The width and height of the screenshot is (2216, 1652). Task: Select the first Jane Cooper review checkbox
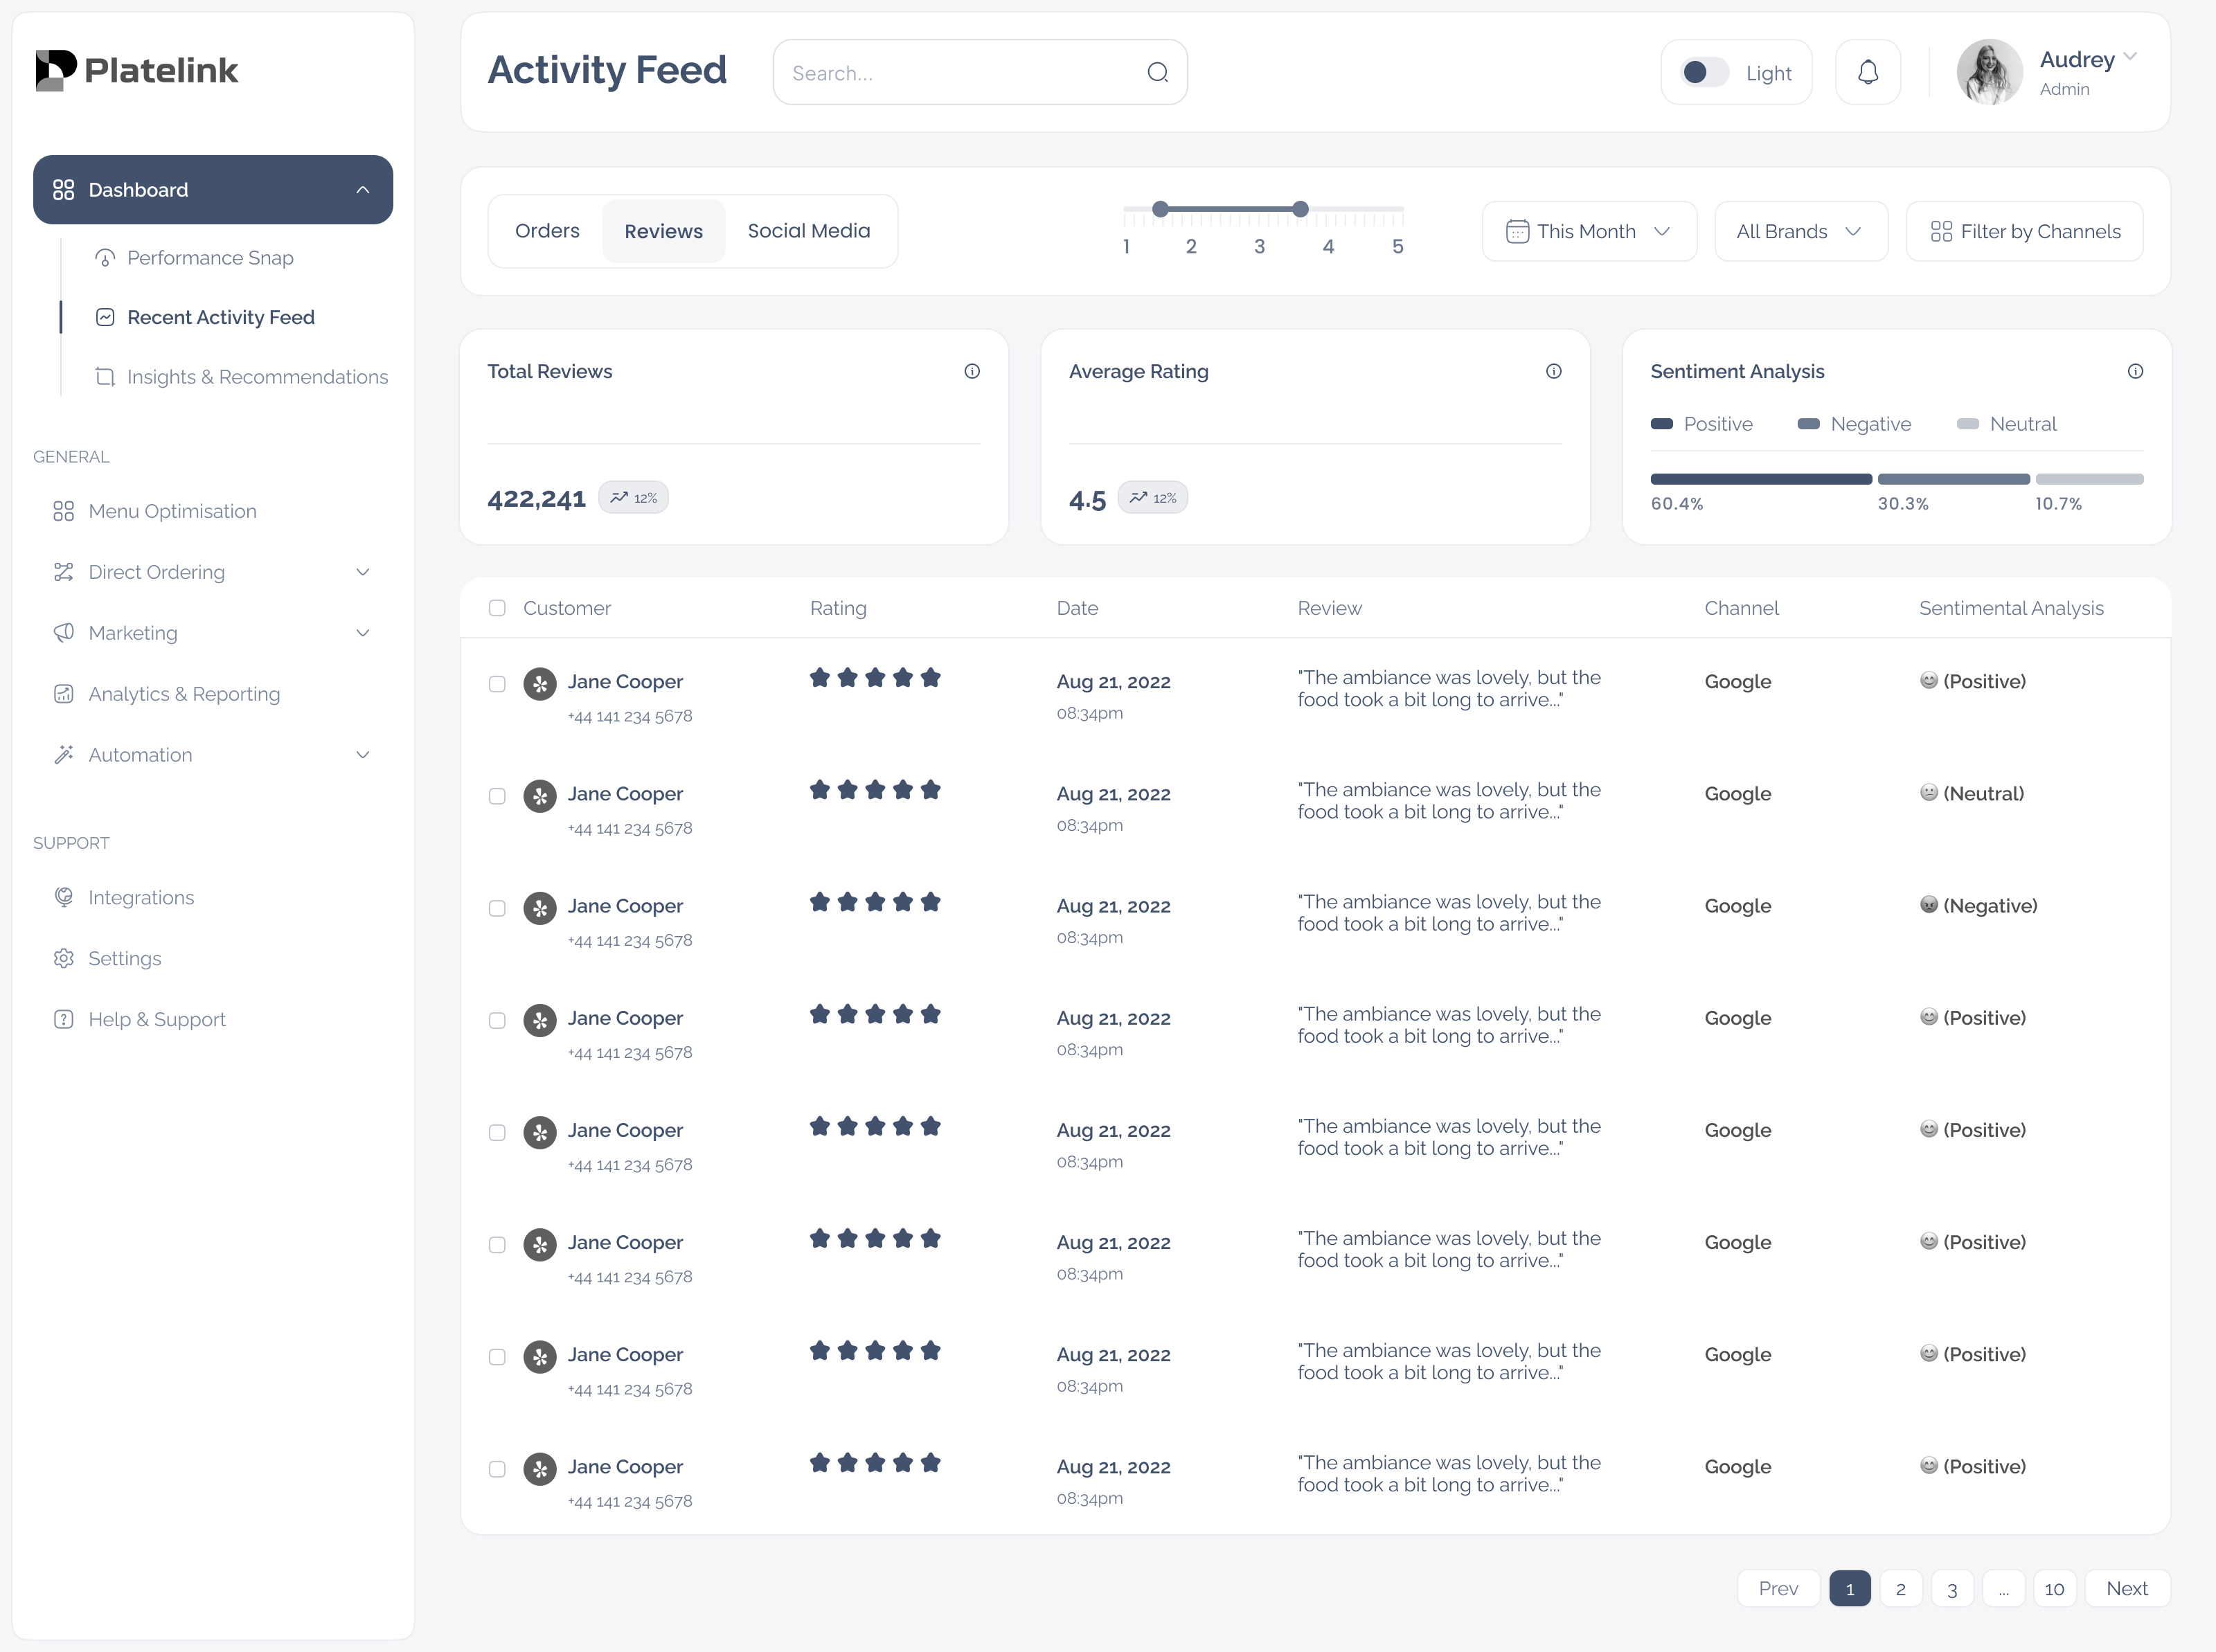[497, 684]
